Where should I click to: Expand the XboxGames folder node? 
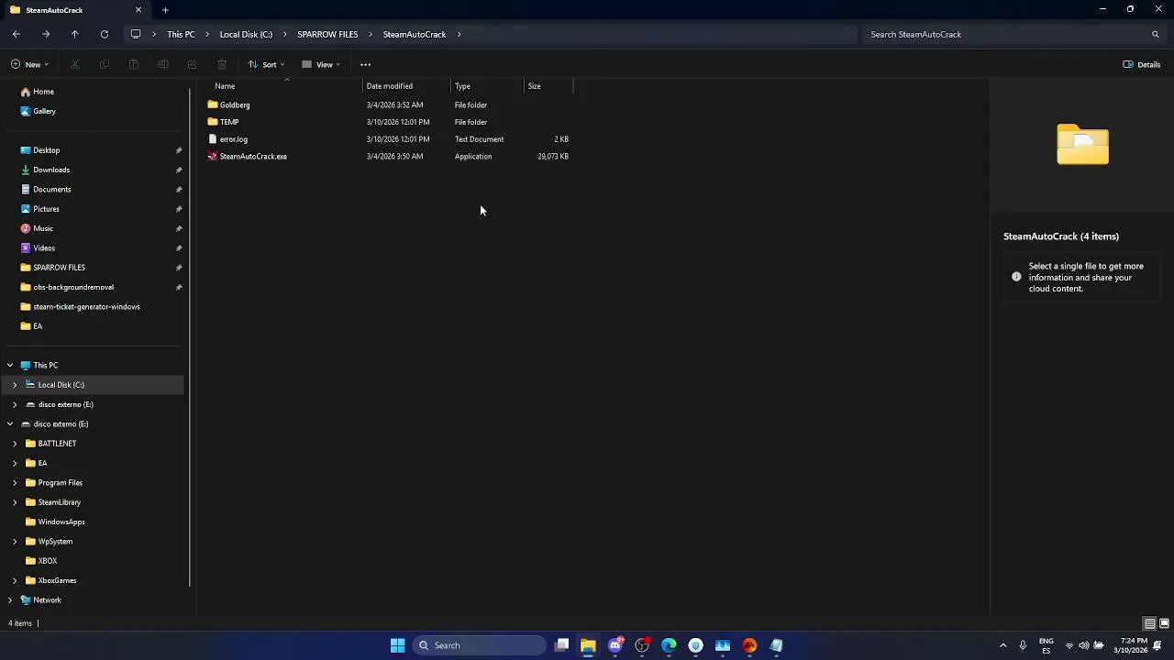tap(15, 580)
